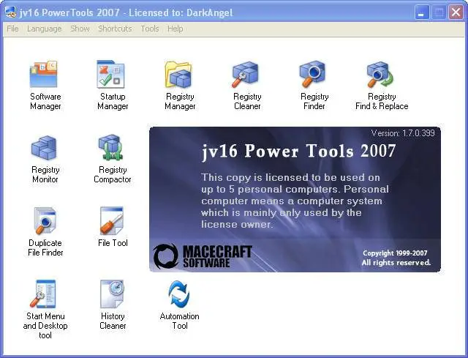Click the Macecraft Software logo
The image size is (468, 358).
pyautogui.click(x=203, y=256)
